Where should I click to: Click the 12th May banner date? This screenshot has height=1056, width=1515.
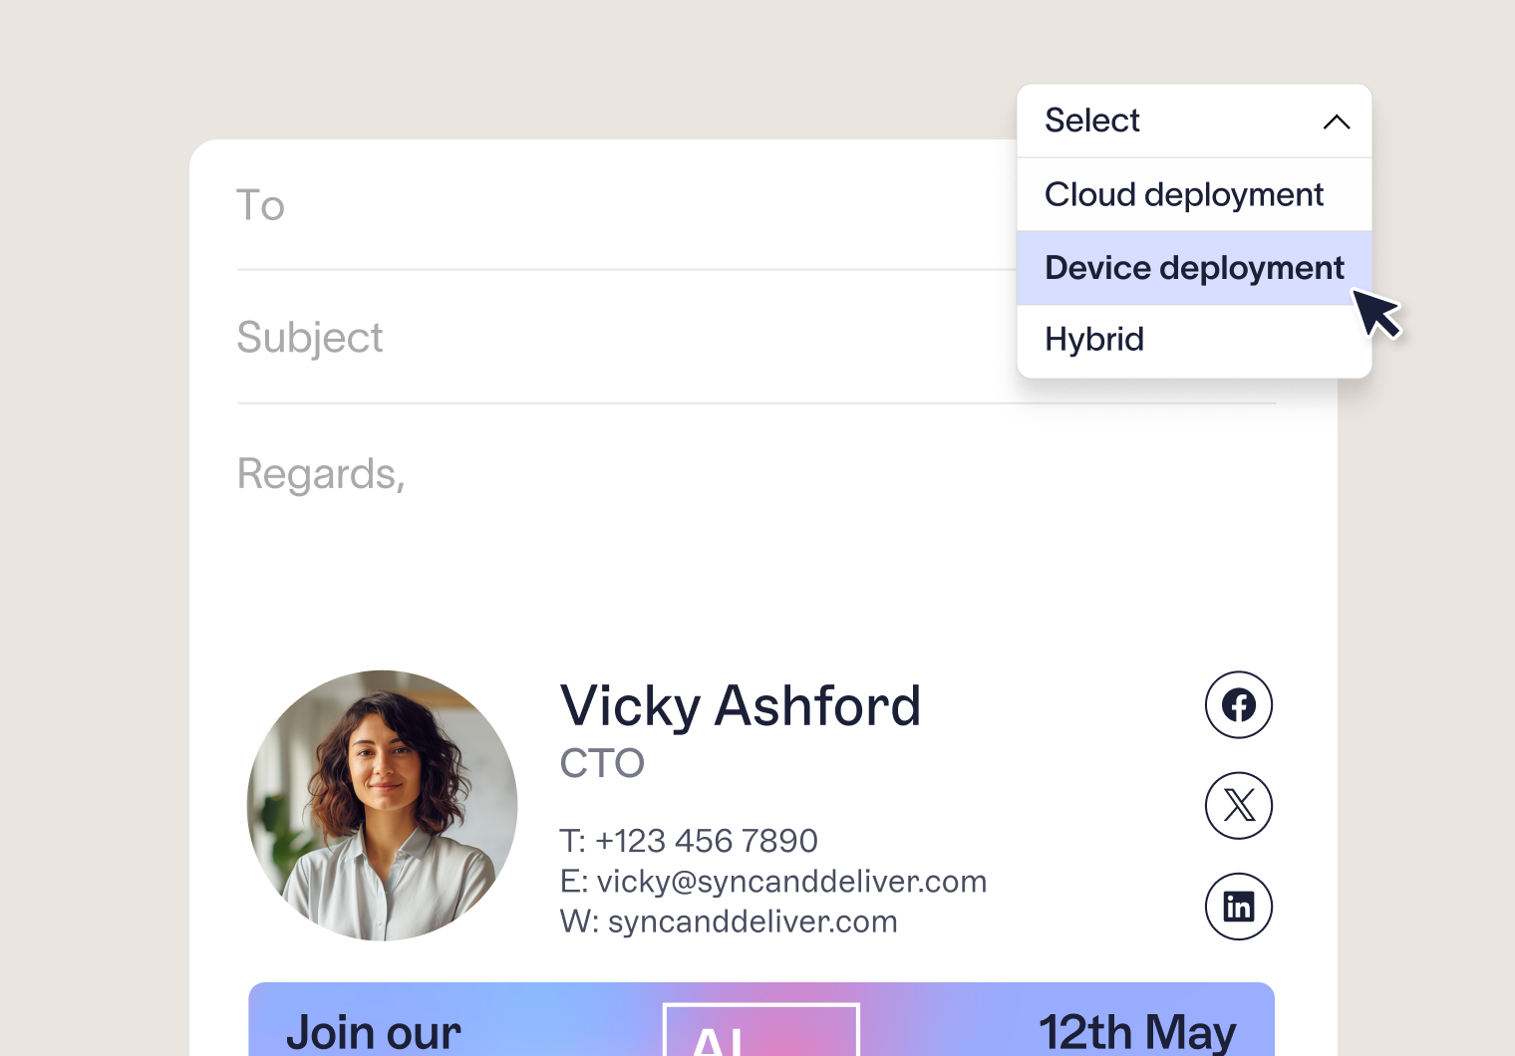1137,1032
